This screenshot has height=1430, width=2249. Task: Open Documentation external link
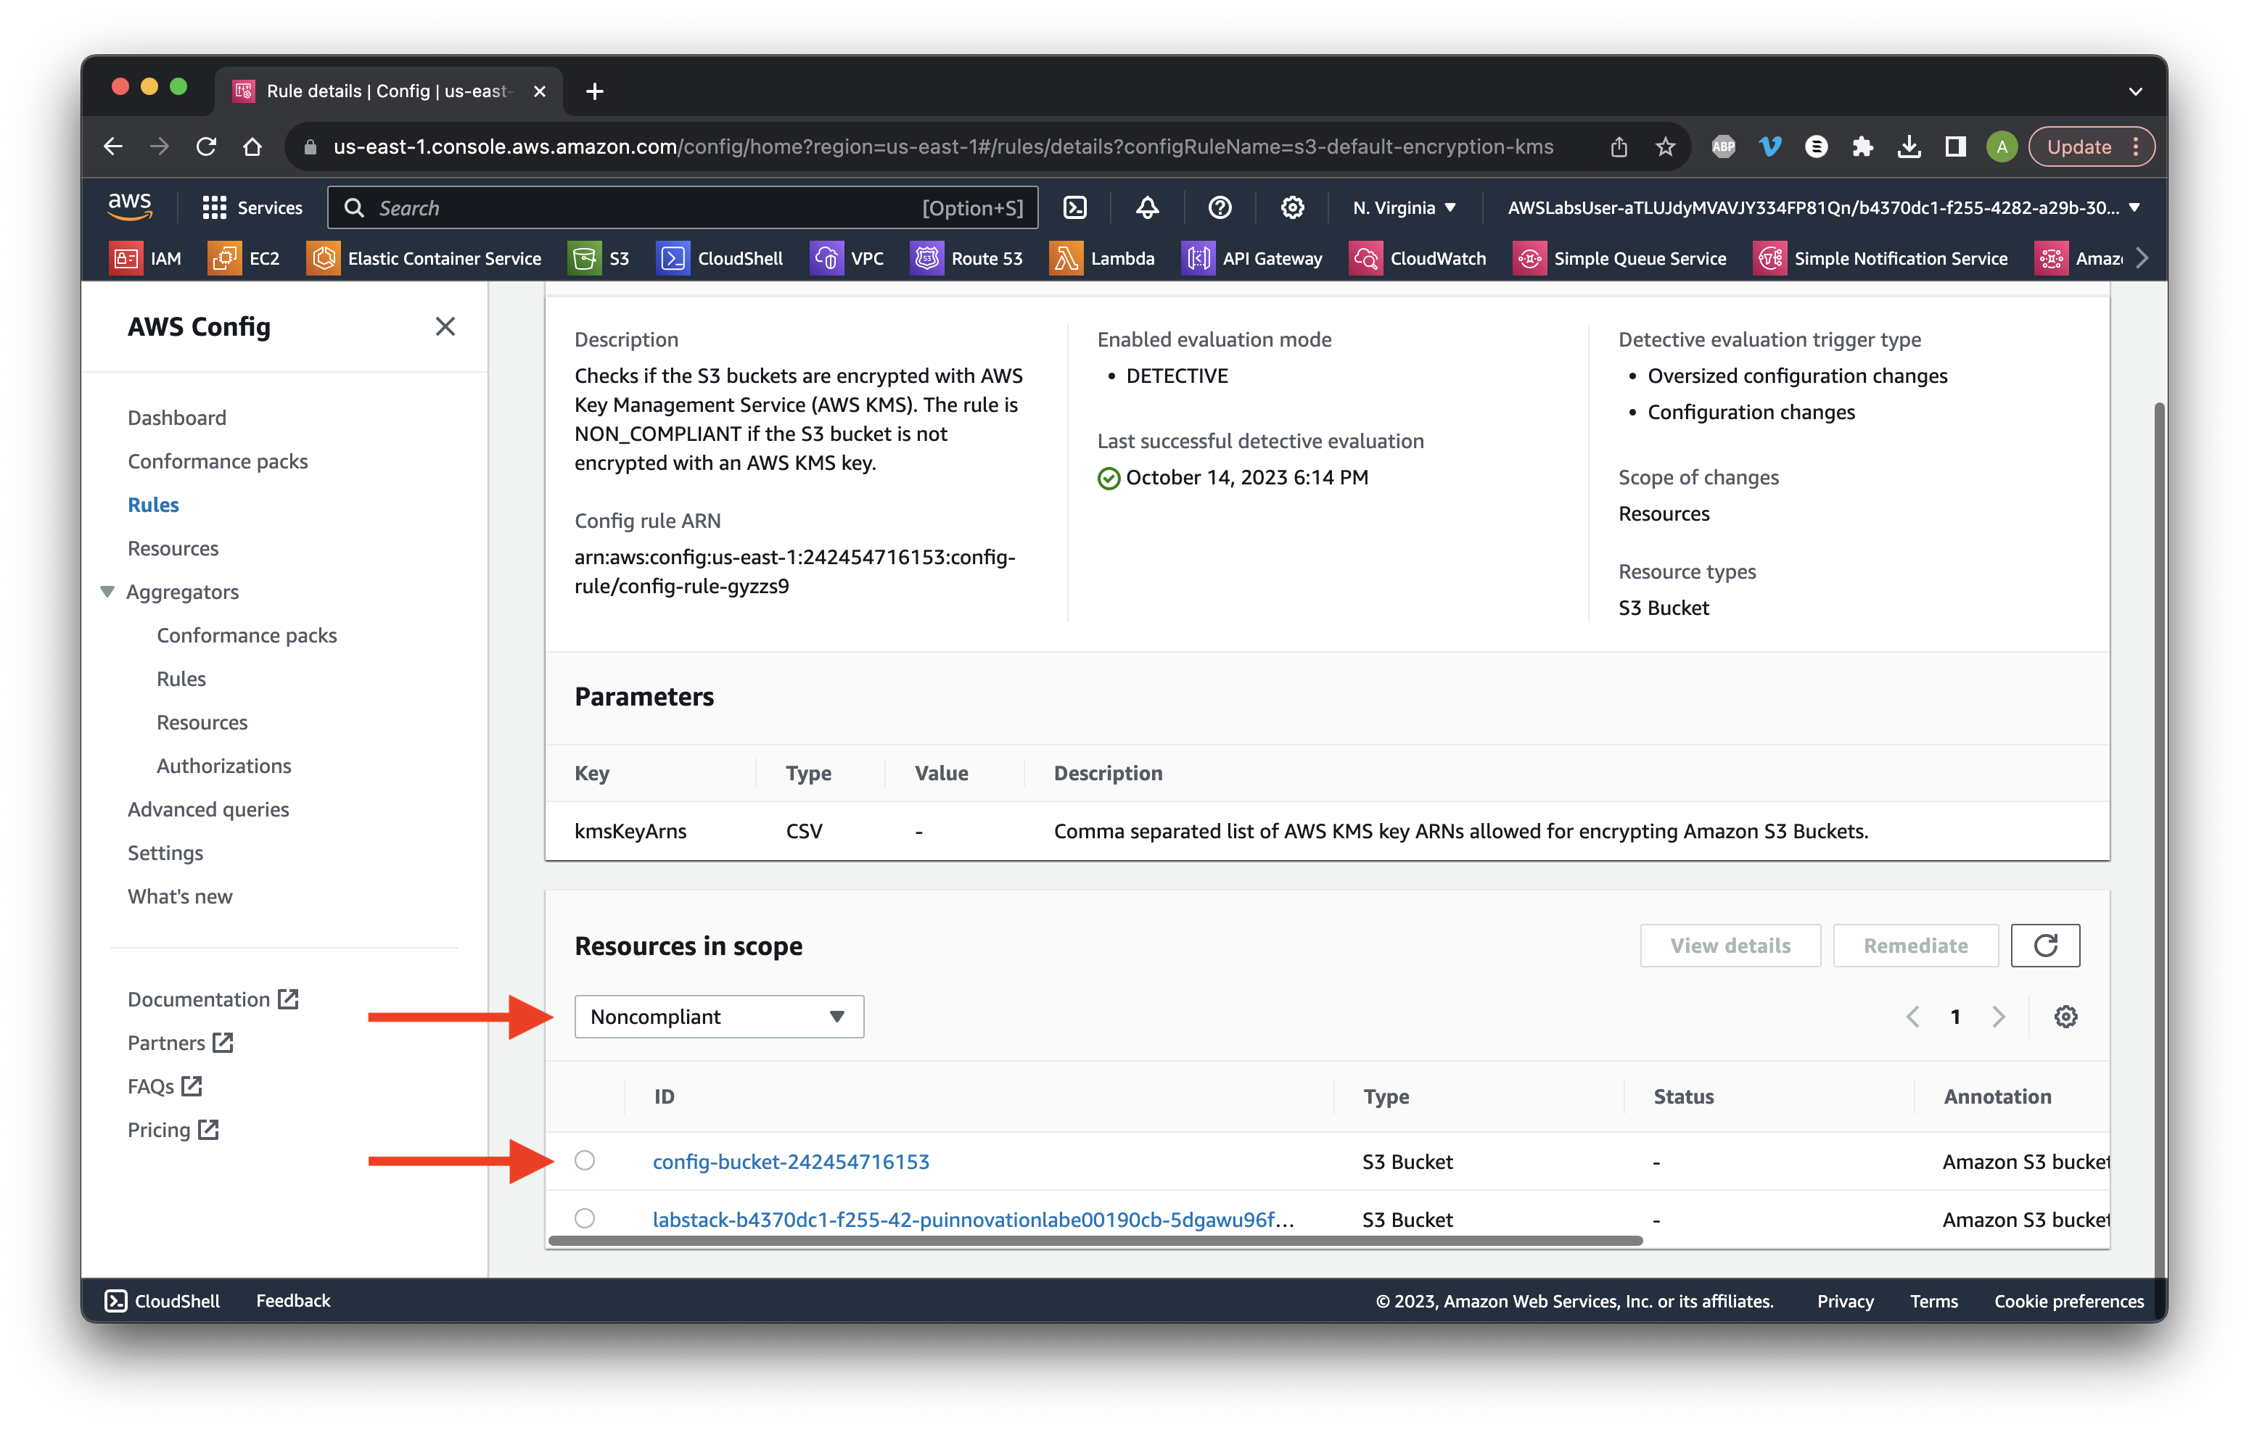(213, 999)
